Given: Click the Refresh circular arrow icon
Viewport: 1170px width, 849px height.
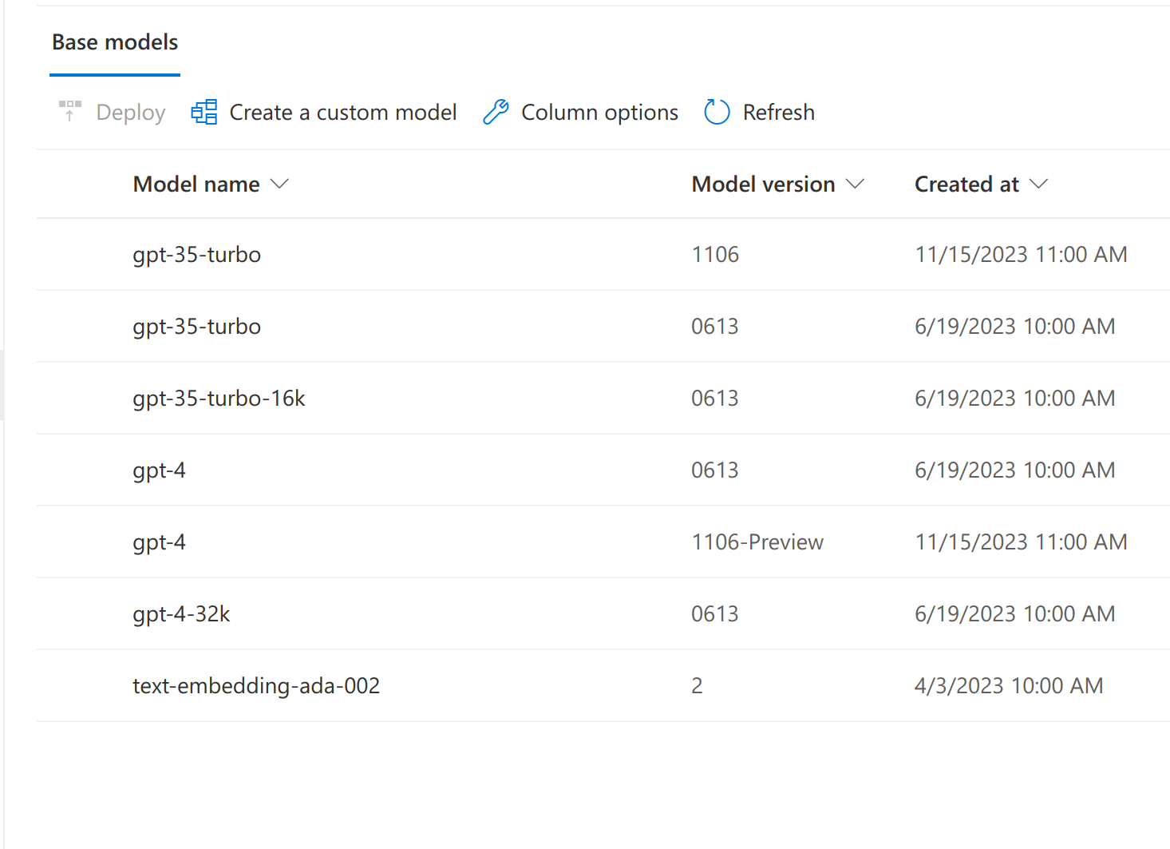Looking at the screenshot, I should click(717, 112).
